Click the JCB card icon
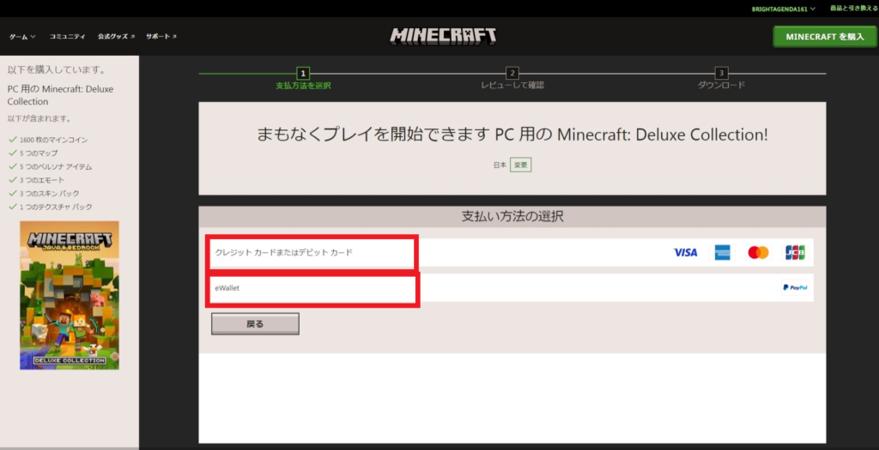Screen dimensions: 879x450 795,252
